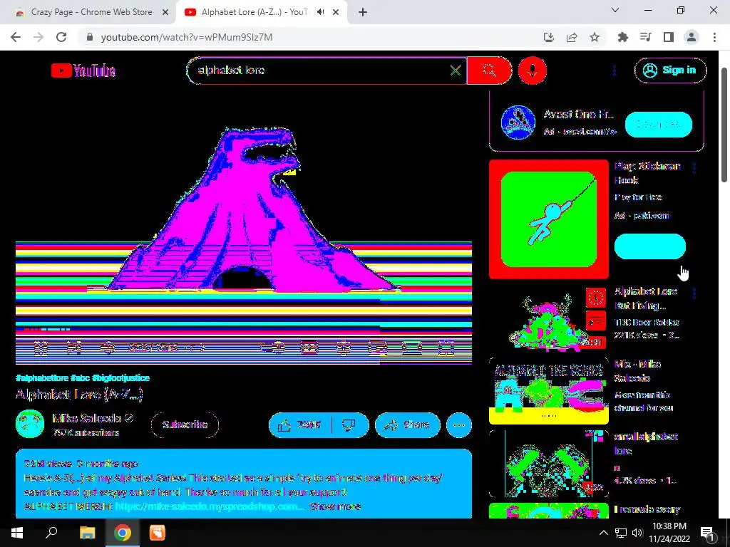The width and height of the screenshot is (730, 547).
Task: Reload the YouTube page
Action: pyautogui.click(x=61, y=37)
